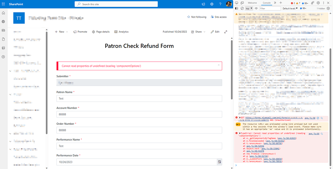The image size is (333, 169).
Task: Dismiss the componentOptions error banner
Action: tap(219, 65)
